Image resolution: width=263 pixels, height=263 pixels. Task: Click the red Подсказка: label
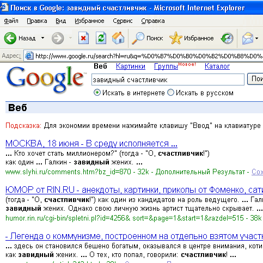click(23, 125)
